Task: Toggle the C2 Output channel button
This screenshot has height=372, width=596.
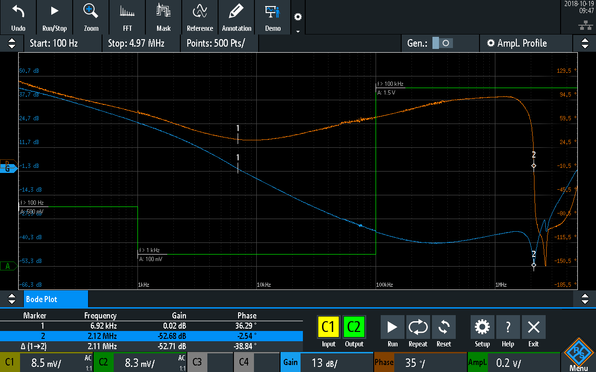Action: click(x=354, y=327)
